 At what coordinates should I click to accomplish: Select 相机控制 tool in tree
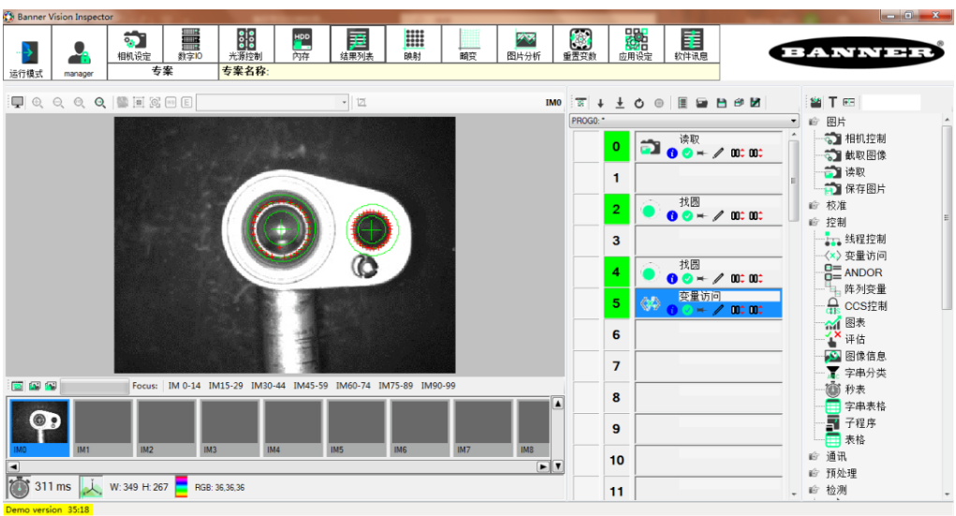click(x=864, y=139)
